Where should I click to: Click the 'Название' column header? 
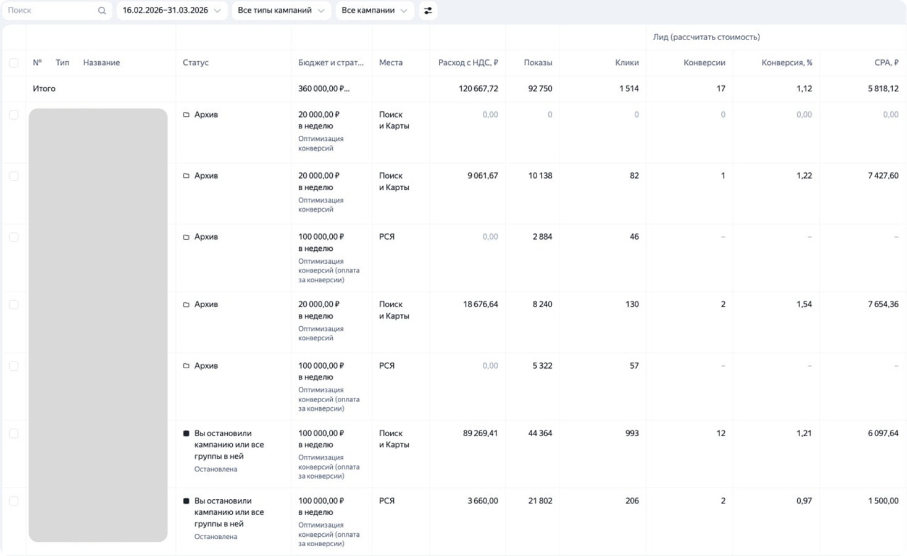coord(101,62)
